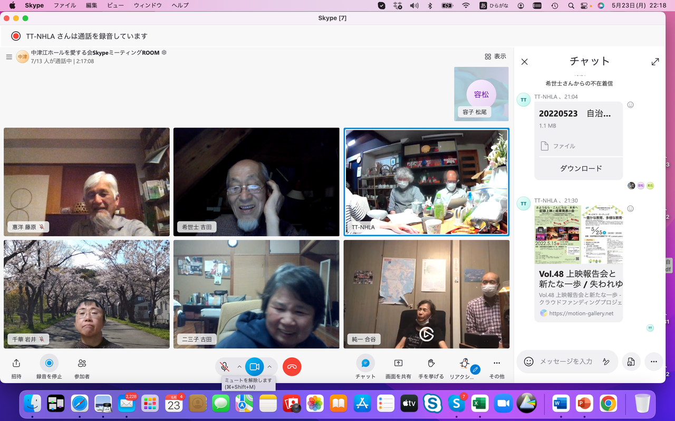This screenshot has height=421, width=675.
Task: Open the motion-gallery.net link
Action: coord(582,313)
